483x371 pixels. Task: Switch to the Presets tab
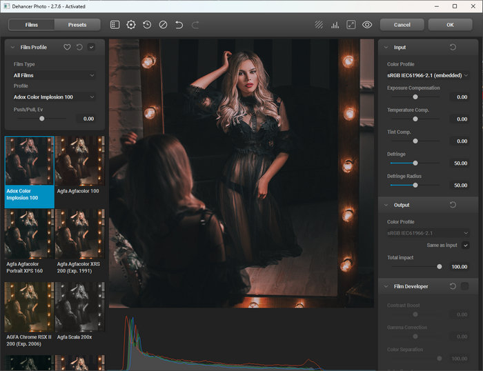(77, 25)
